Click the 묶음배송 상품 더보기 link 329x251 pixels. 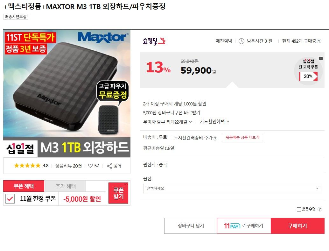(242, 137)
